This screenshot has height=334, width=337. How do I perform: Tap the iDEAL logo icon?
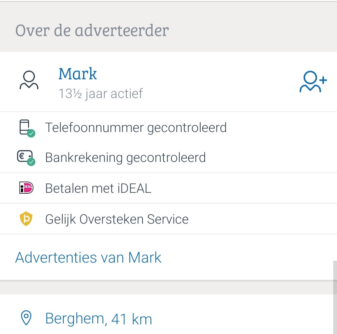tap(26, 188)
